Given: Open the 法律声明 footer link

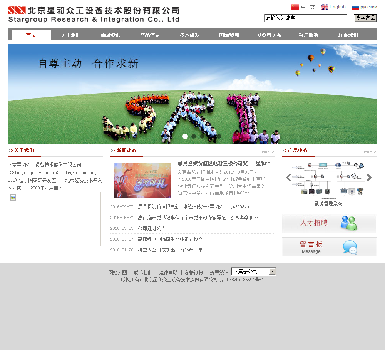Looking at the screenshot, I should point(169,273).
